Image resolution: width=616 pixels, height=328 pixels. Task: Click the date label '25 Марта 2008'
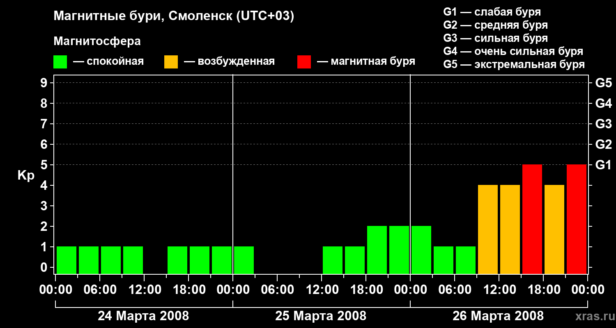tap(321, 316)
